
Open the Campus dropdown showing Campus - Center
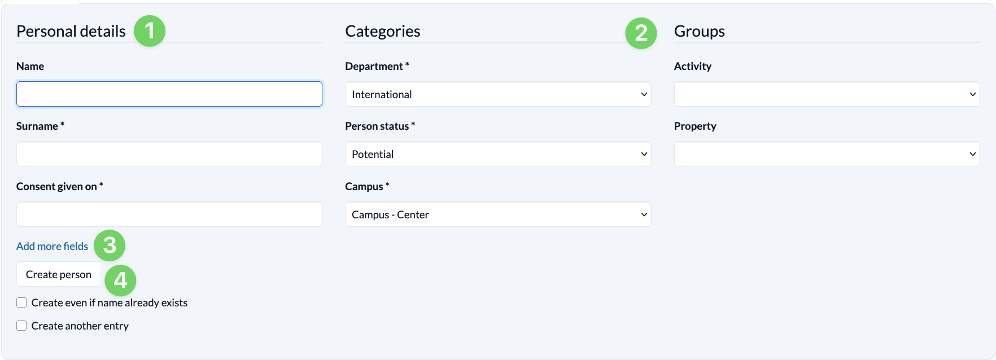498,214
